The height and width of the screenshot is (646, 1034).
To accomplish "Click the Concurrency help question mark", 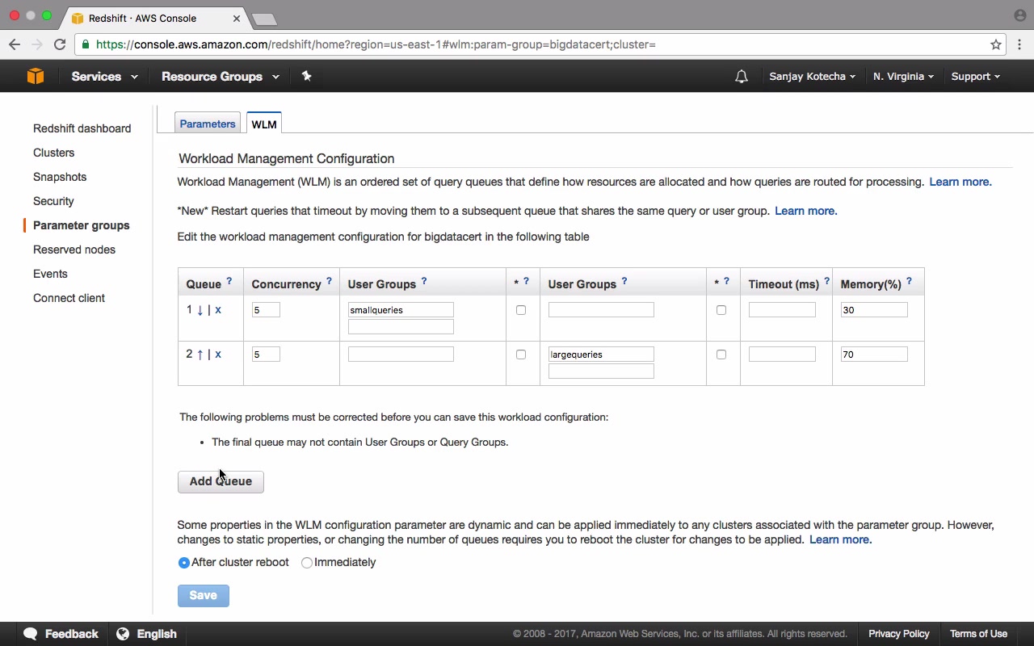I will pos(329,282).
